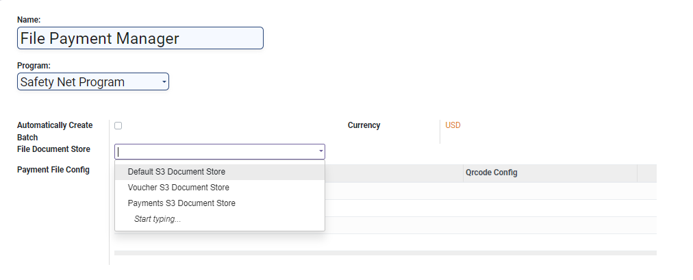
Task: Open the USD currency link
Action: click(453, 125)
